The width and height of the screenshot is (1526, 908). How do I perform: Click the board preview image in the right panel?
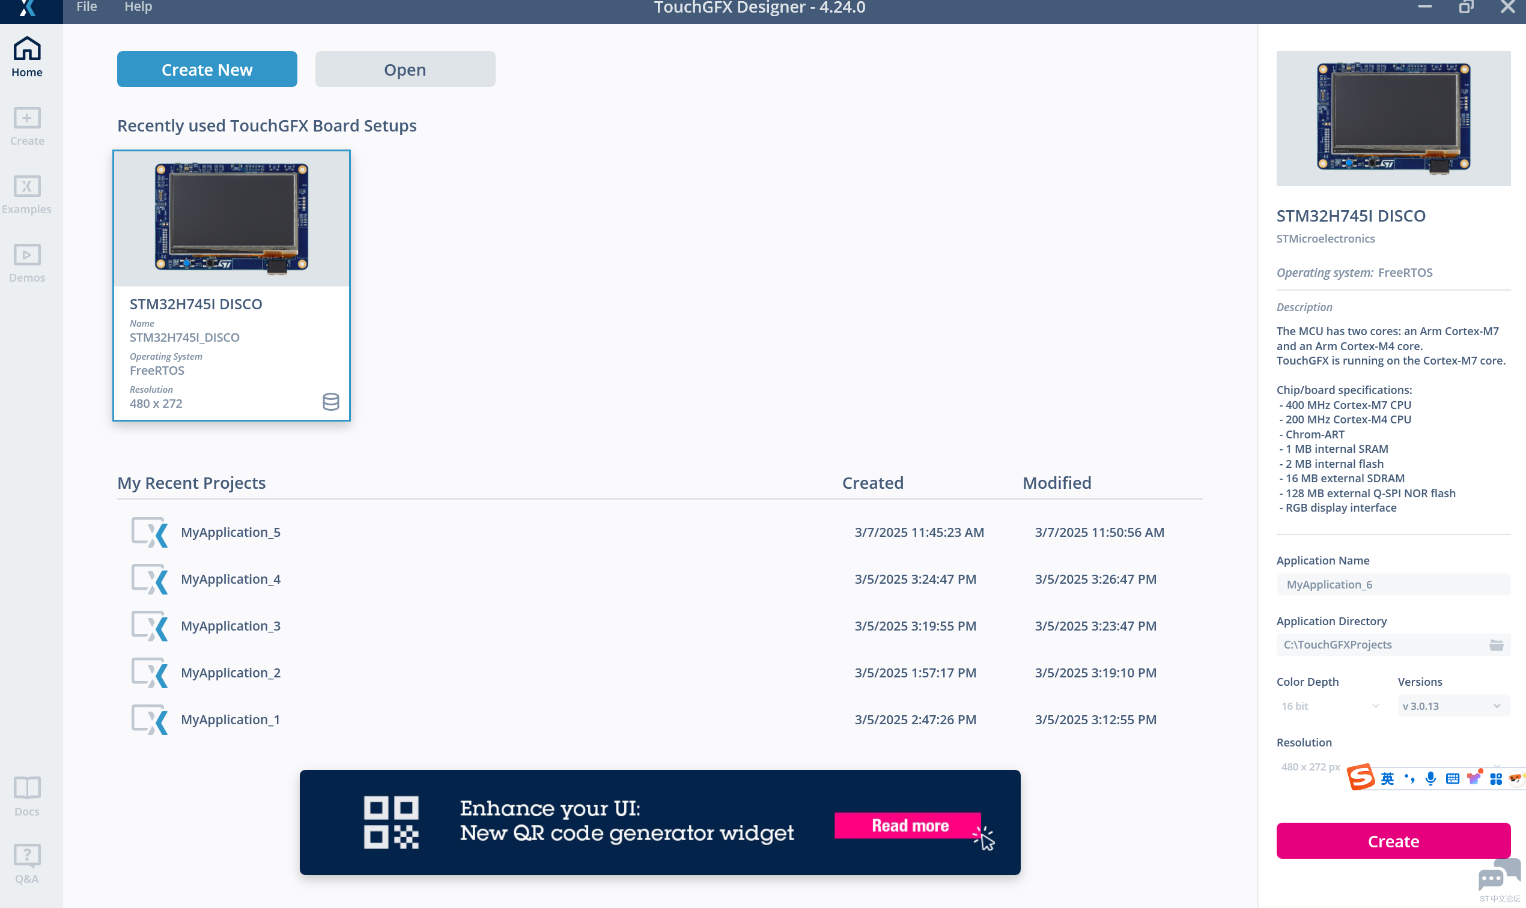(x=1393, y=118)
